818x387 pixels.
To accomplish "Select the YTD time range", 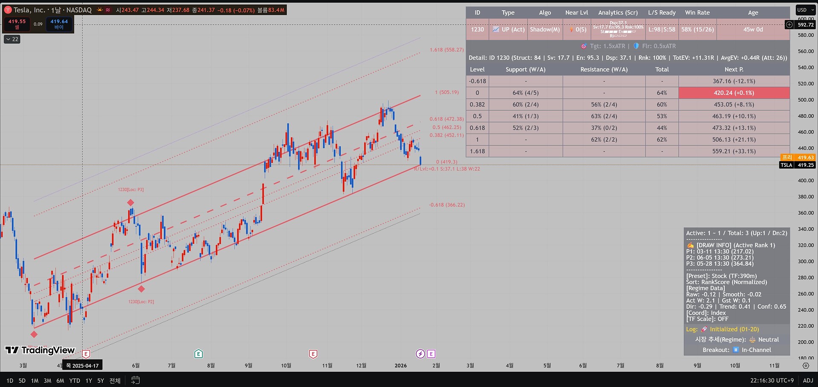I will [x=75, y=381].
